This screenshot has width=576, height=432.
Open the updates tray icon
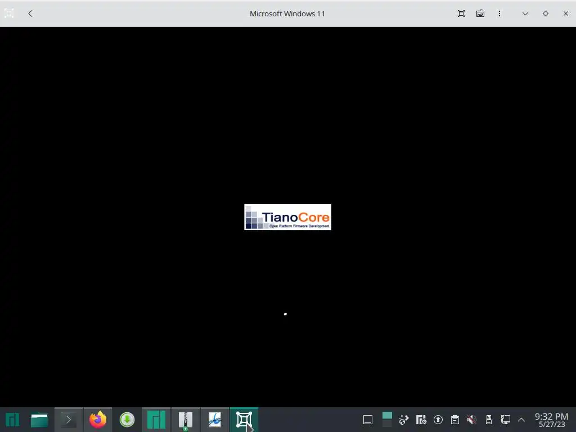[x=438, y=420]
